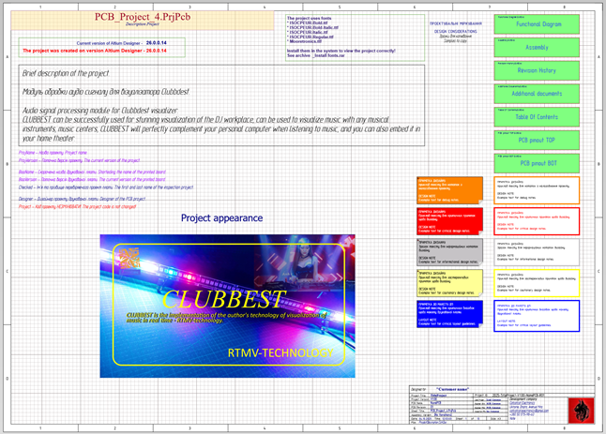Select the Revision History green block
Screen dimensions: 606x434
pos(539,70)
